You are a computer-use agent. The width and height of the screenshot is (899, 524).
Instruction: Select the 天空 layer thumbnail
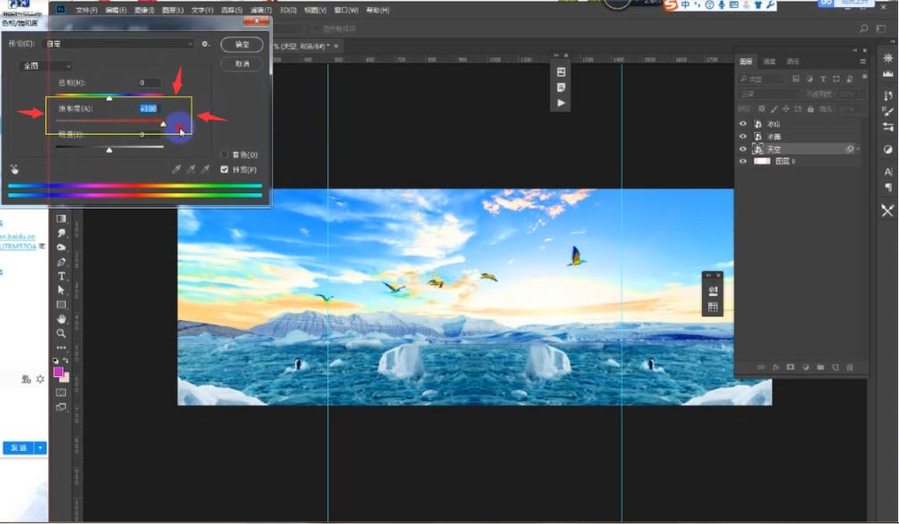click(759, 148)
